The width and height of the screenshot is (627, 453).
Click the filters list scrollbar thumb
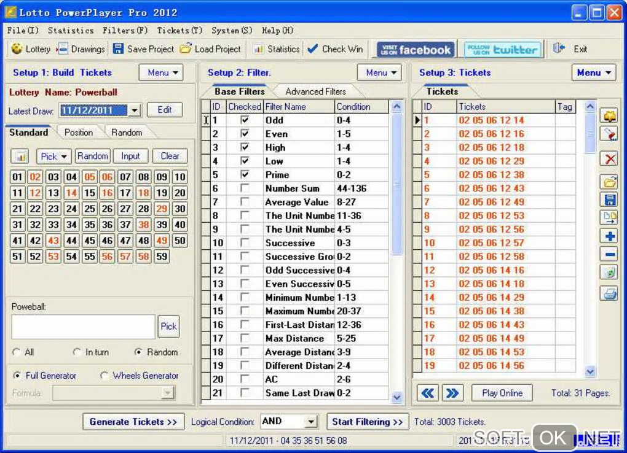point(396,184)
